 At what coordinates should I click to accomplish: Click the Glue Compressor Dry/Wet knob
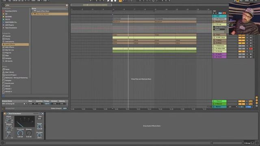(x=39, y=135)
